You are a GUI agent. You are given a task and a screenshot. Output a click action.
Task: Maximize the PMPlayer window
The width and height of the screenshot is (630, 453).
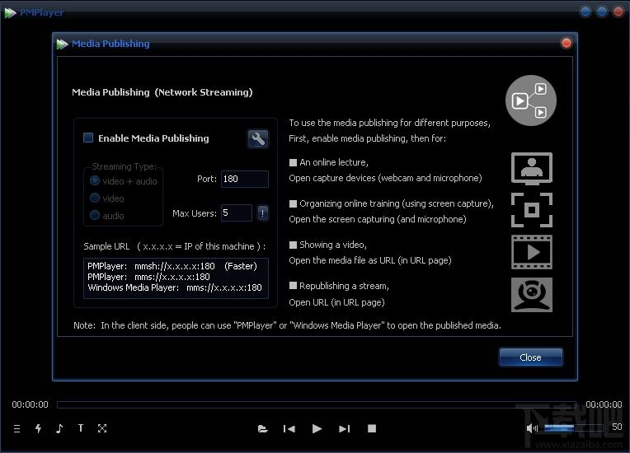point(601,12)
